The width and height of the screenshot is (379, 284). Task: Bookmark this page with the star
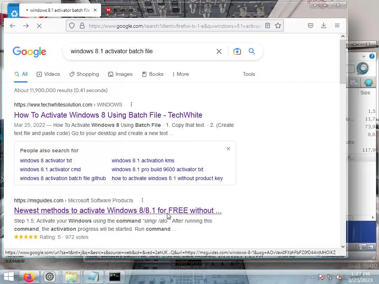[x=278, y=26]
